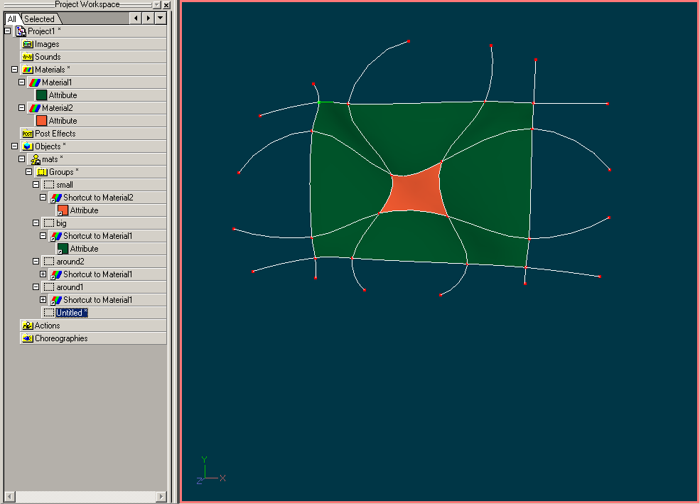Click green Attribute swatch under big group
The image size is (700, 504).
point(63,249)
